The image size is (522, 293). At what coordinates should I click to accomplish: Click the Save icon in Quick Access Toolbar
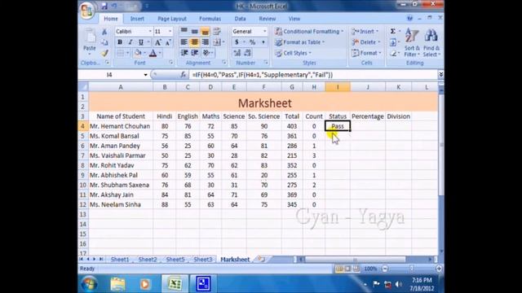[x=104, y=6]
